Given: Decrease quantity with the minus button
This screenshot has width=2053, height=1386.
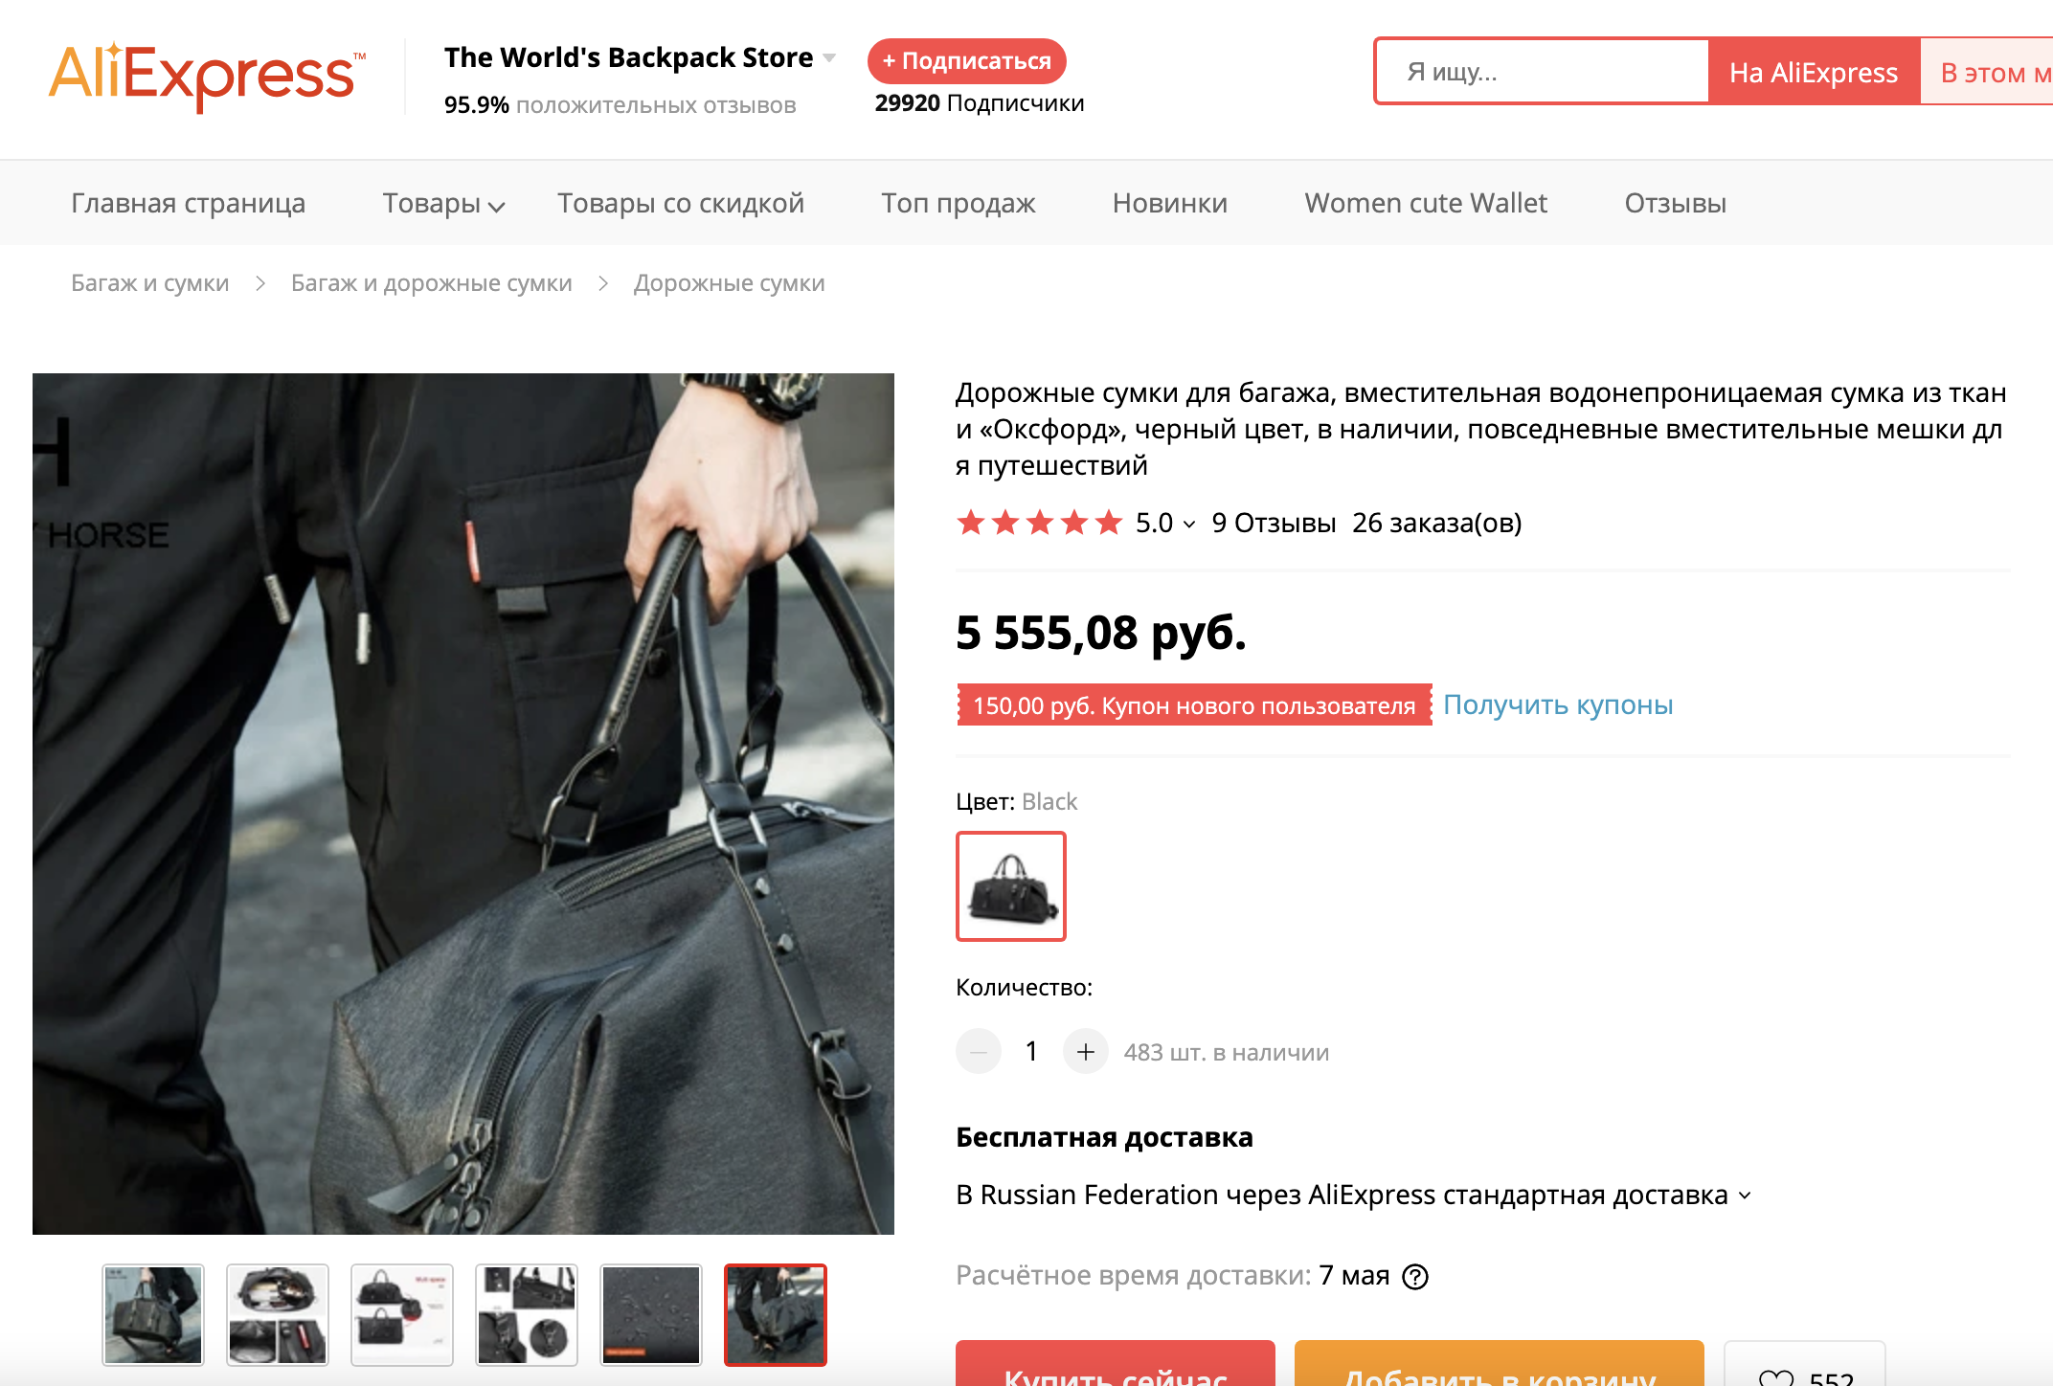Looking at the screenshot, I should (x=978, y=1052).
